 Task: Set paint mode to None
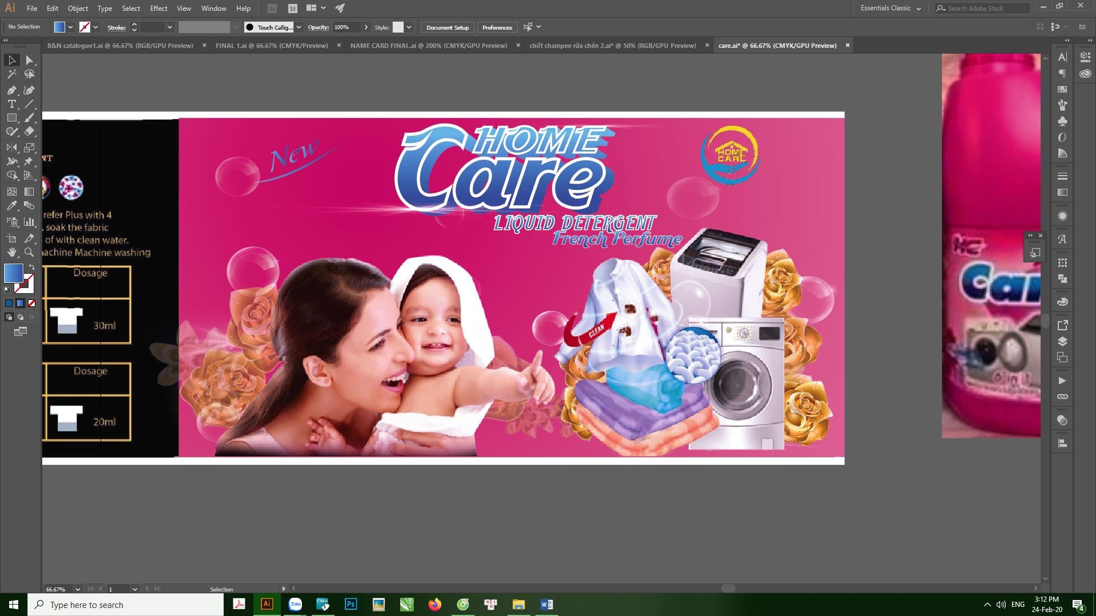click(31, 303)
